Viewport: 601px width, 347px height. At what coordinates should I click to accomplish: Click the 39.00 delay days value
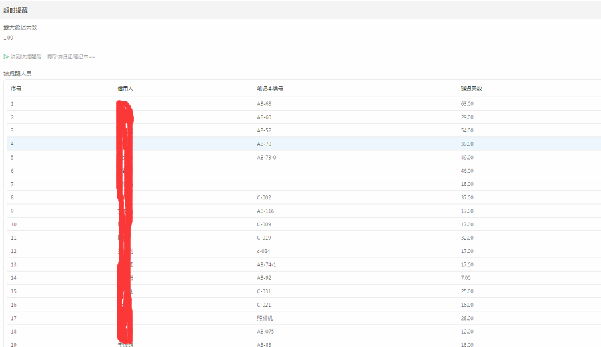[x=467, y=144]
